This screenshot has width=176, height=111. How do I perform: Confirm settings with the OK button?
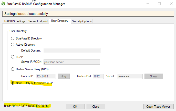[75, 106]
